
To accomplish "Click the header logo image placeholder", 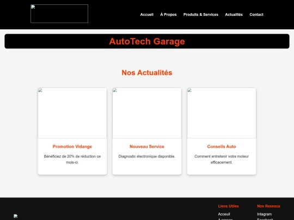I will click(x=59, y=14).
